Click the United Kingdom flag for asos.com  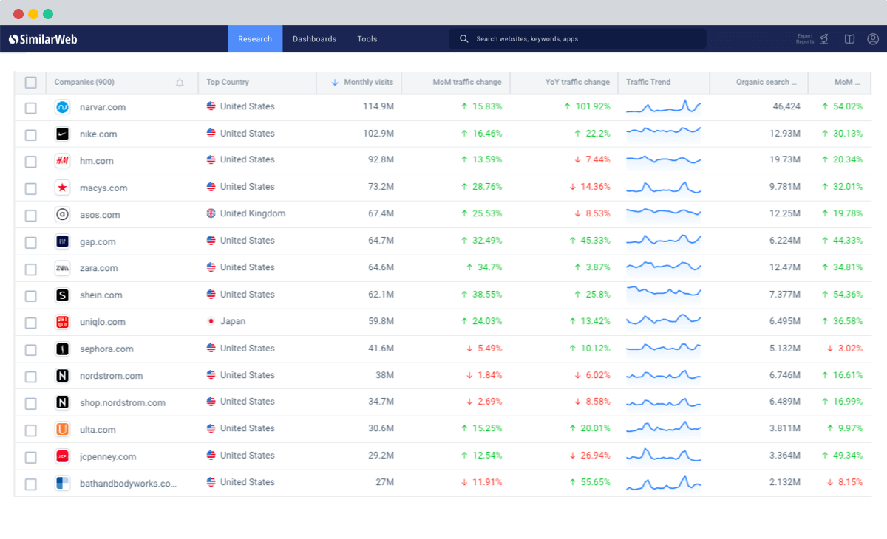point(211,214)
